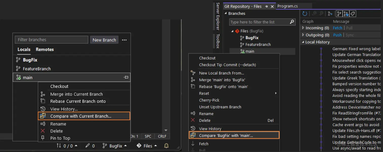Collapse the Files (BugFix) repository node
Image resolution: width=383 pixels, height=152 pixels.
click(x=232, y=31)
